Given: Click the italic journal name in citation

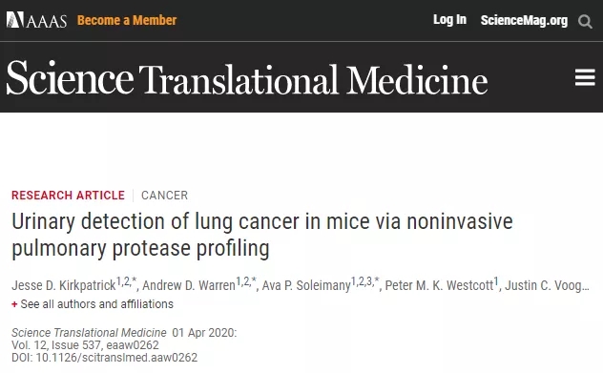Looking at the screenshot, I should click(x=89, y=333).
